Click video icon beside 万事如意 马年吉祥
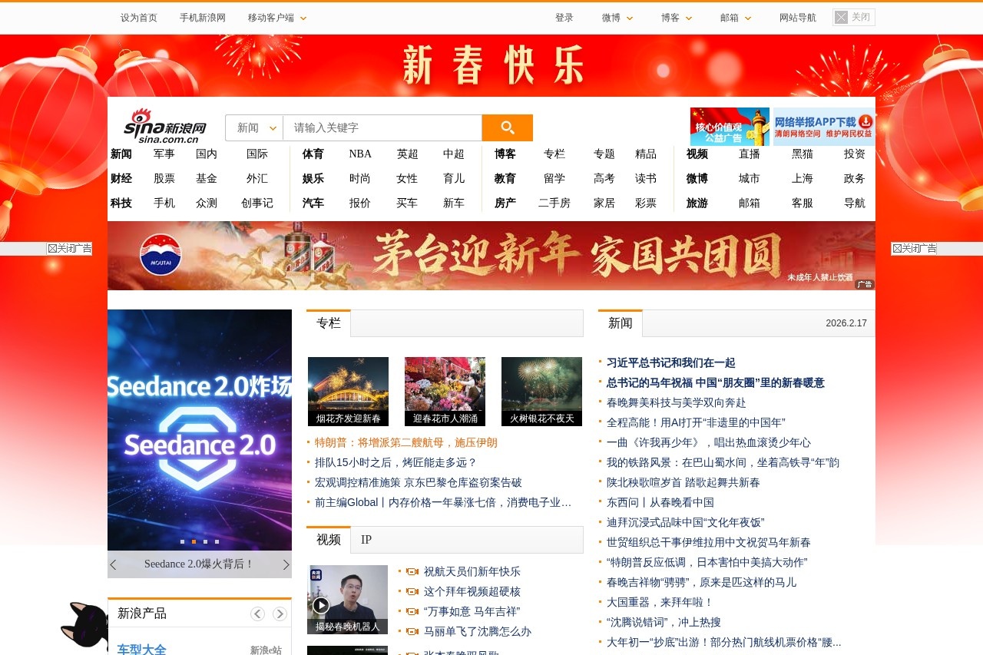 (412, 612)
